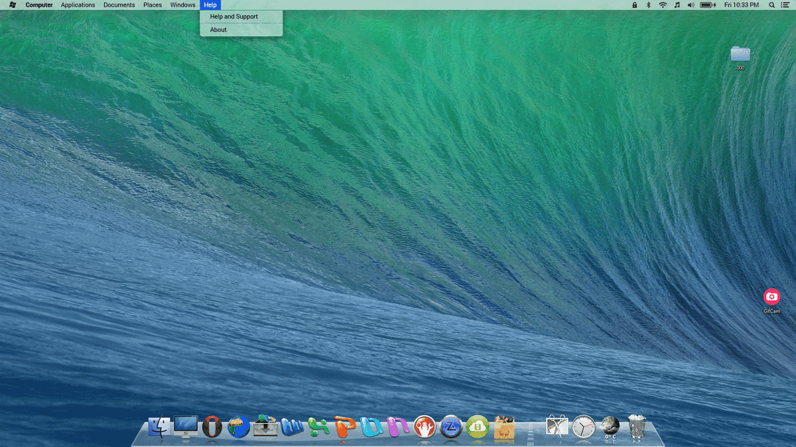The image size is (796, 447).
Task: Click the battery status icon
Action: point(708,5)
